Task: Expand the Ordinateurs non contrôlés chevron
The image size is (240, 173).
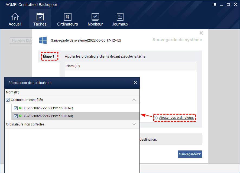Action: click(134, 124)
